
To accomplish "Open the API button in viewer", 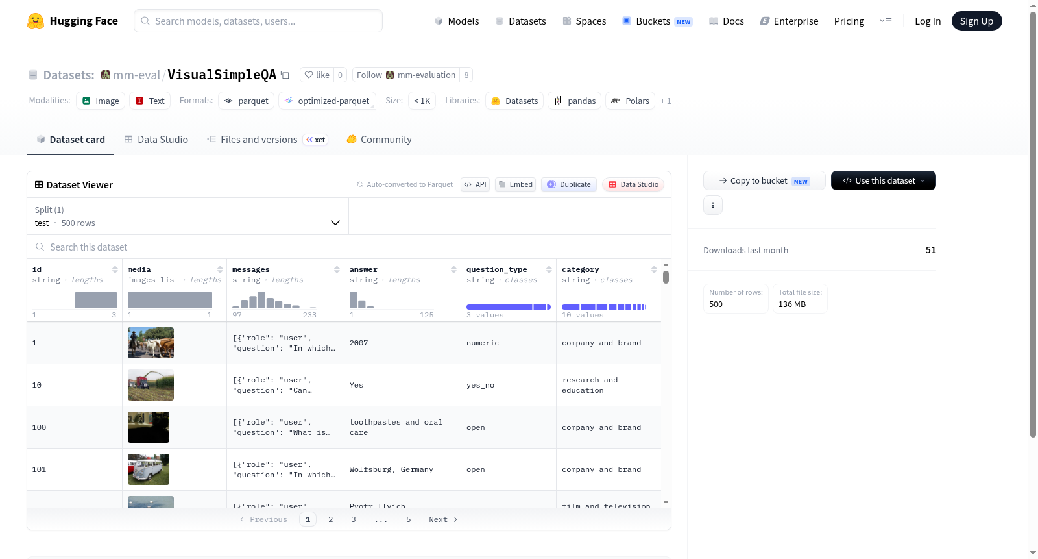I will point(475,184).
